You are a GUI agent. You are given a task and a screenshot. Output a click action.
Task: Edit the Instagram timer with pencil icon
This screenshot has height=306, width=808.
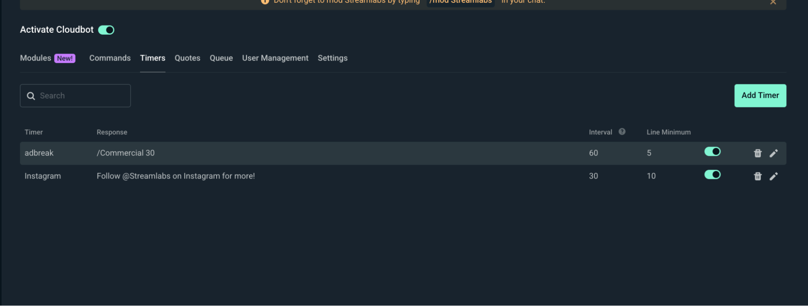tap(773, 176)
